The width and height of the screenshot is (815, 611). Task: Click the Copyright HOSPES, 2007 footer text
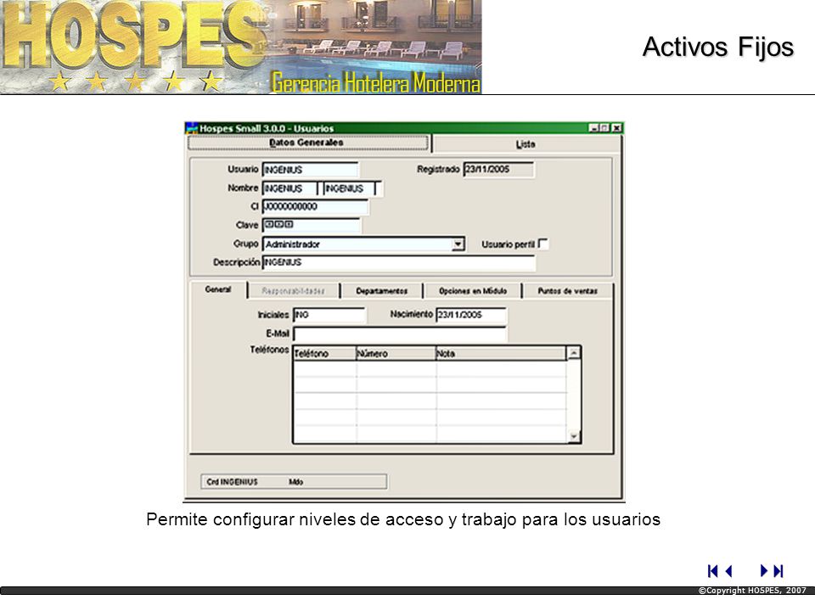click(x=752, y=591)
